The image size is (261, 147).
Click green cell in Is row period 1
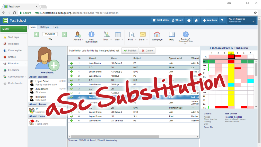coord(212,62)
